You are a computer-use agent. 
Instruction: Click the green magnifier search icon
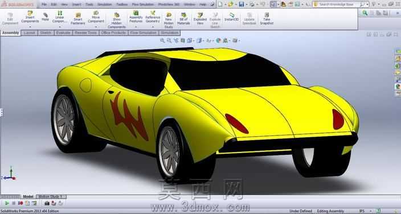pos(365,13)
